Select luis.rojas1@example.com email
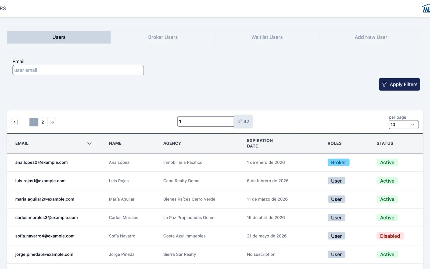The image size is (430, 269). (x=40, y=181)
